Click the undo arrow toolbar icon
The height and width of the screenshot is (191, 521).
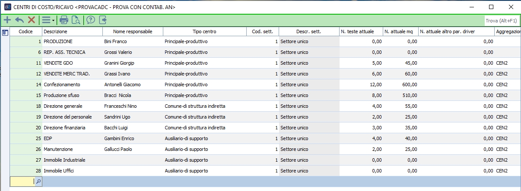point(19,20)
